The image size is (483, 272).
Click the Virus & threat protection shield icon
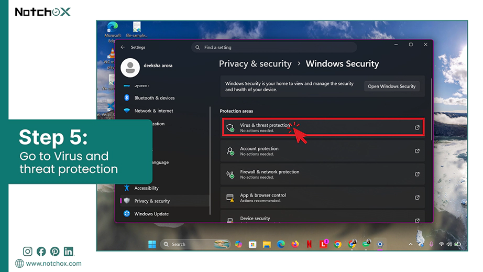(230, 127)
